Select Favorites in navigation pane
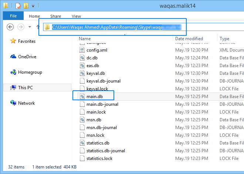The height and width of the screenshot is (174, 244). (27, 41)
